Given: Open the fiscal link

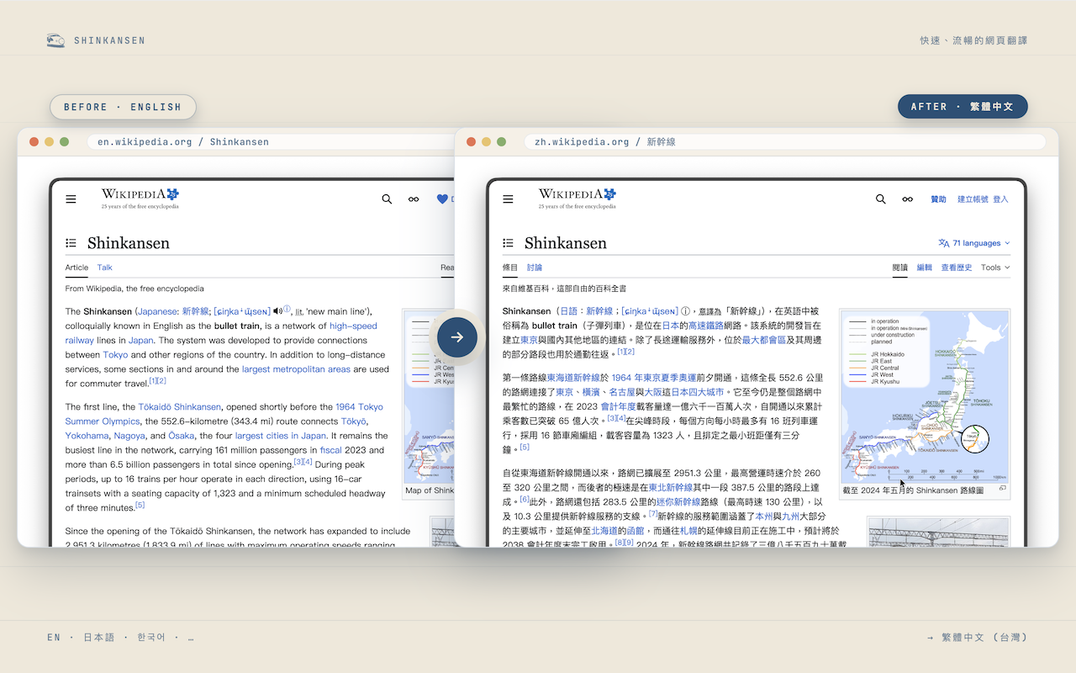Looking at the screenshot, I should pos(330,450).
